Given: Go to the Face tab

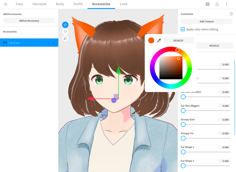Looking at the screenshot, I should [19, 4].
